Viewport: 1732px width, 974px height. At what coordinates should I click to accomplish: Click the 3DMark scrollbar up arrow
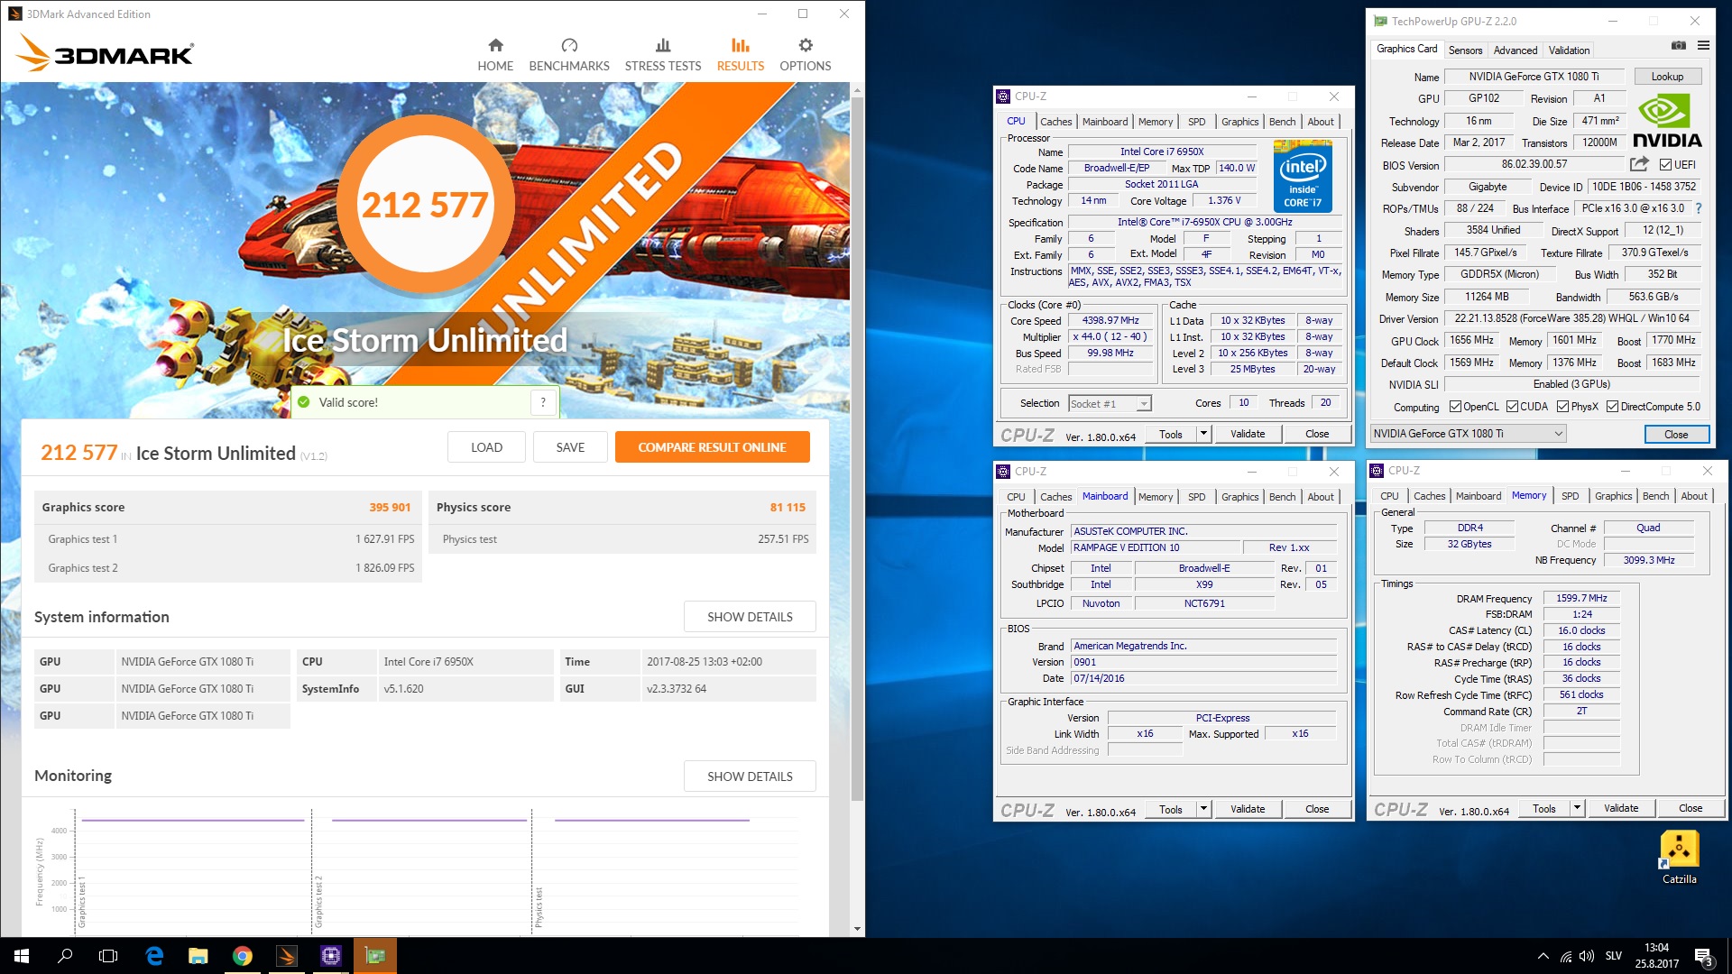pos(857,90)
